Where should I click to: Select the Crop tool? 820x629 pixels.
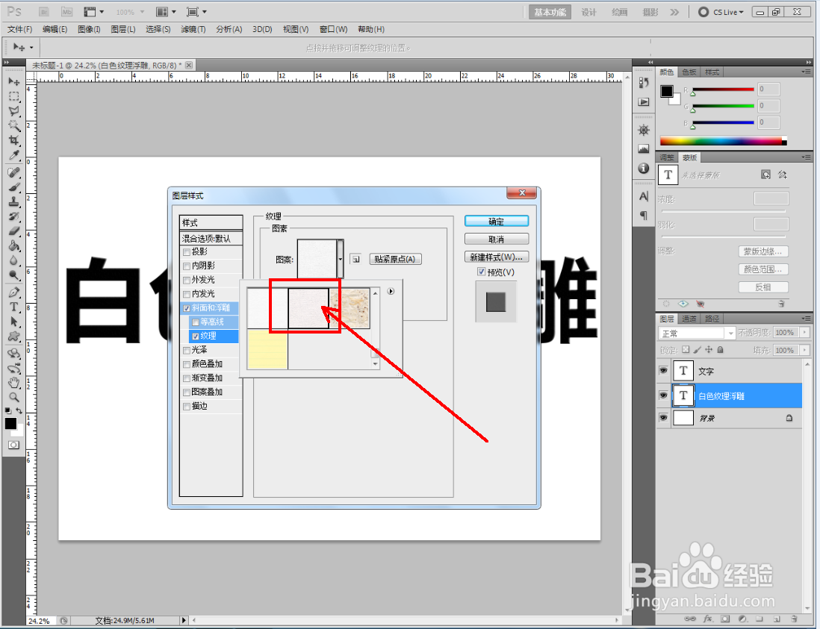[13, 140]
